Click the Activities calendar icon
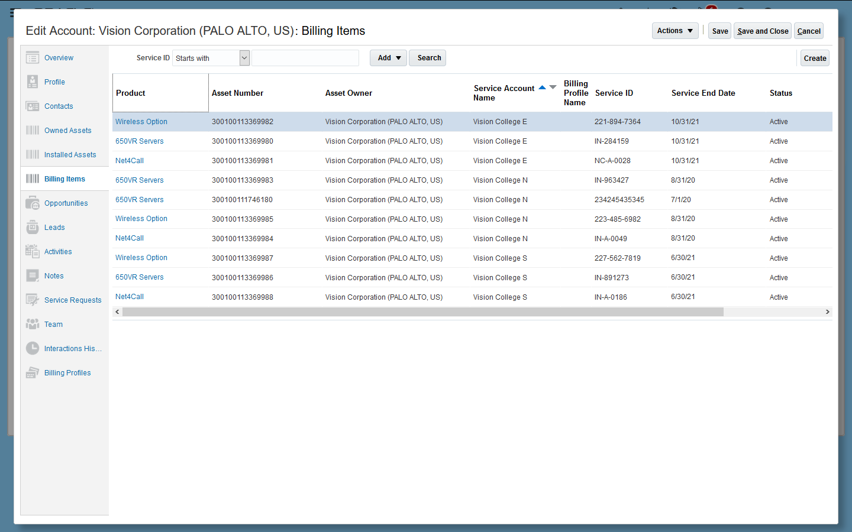Screen dimensions: 852x532 [x=33, y=252]
